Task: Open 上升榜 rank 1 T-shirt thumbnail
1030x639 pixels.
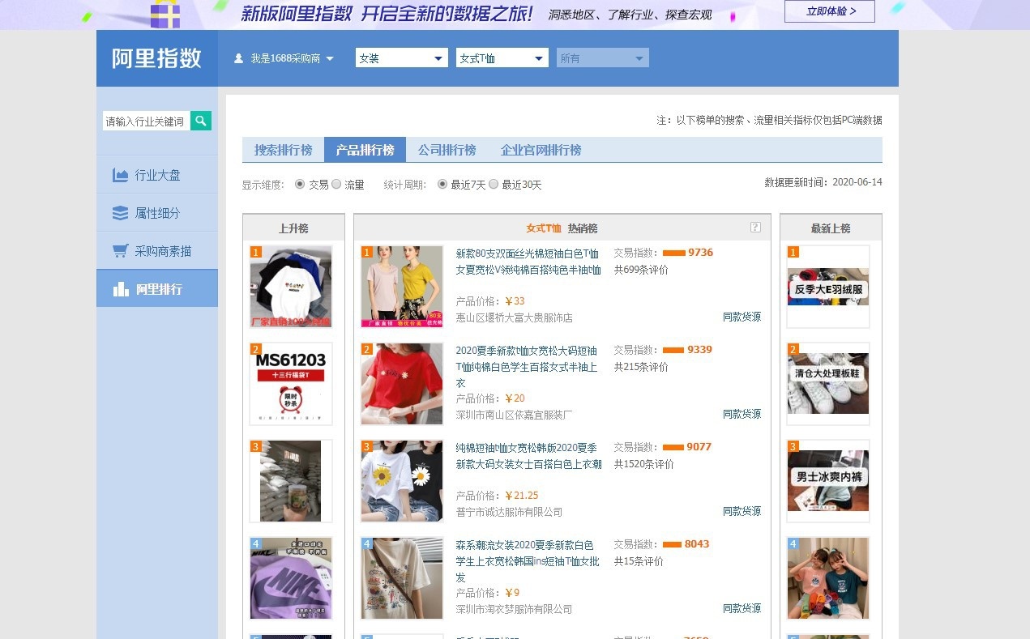Action: (291, 287)
